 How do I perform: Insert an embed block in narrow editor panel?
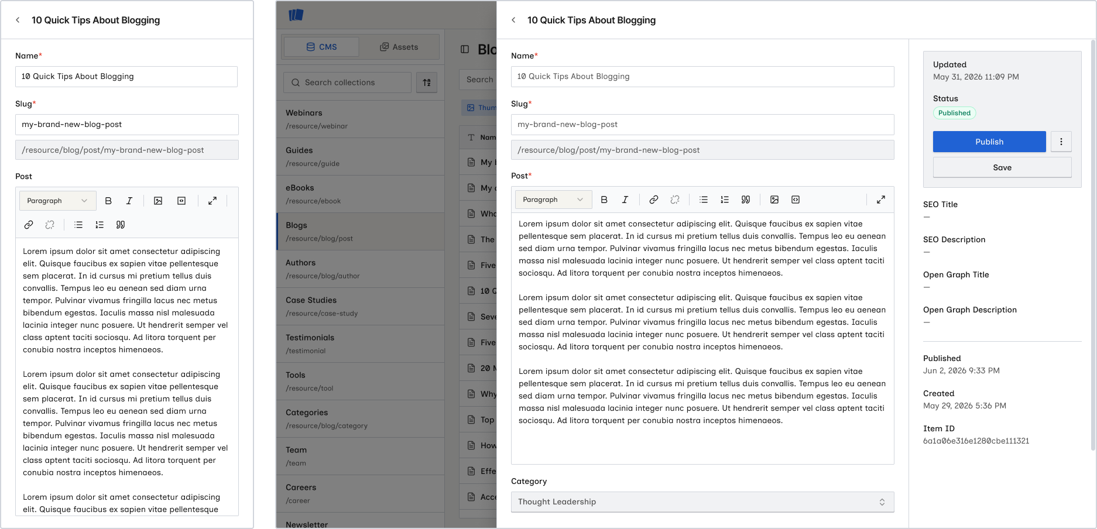coord(181,201)
